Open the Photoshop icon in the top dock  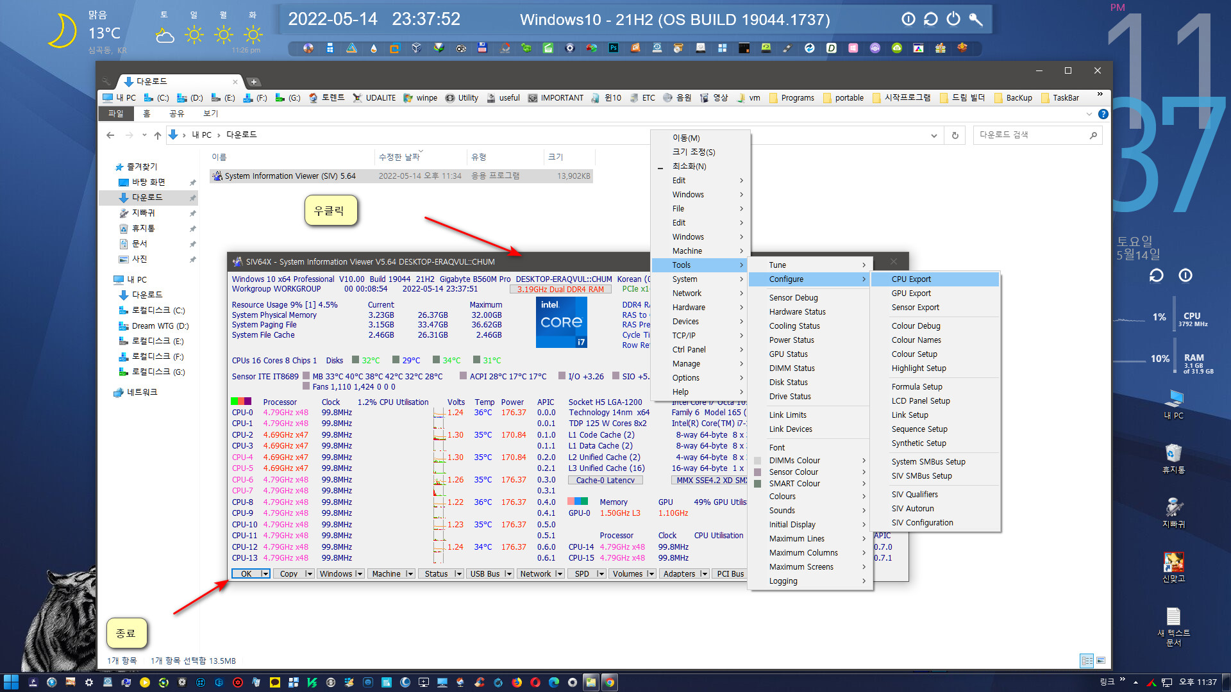point(614,48)
